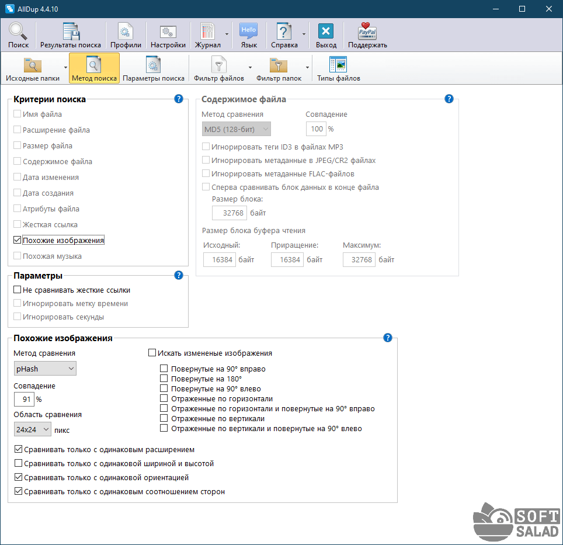The image size is (563, 545).
Task: Expand dropdown arrow next to Журнал
Action: [227, 35]
